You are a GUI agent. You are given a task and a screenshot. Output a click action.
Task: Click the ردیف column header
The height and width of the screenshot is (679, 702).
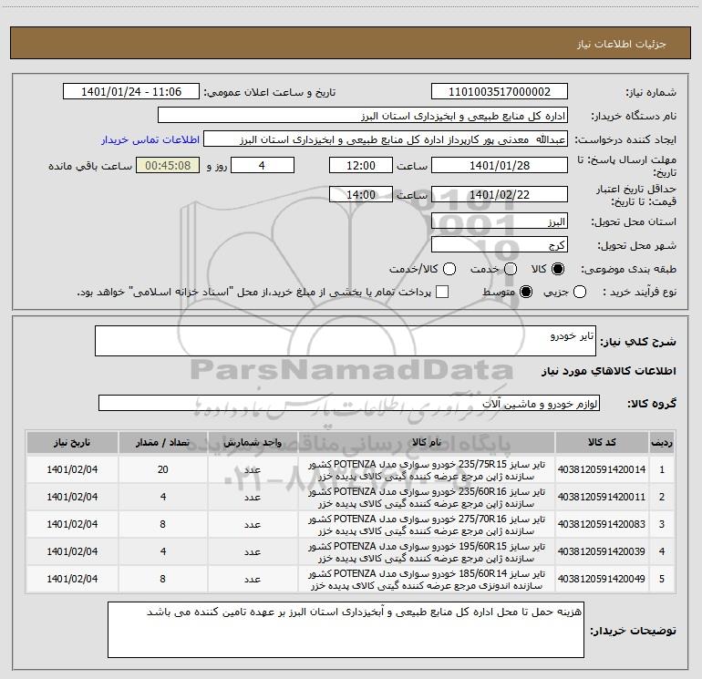pyautogui.click(x=662, y=442)
